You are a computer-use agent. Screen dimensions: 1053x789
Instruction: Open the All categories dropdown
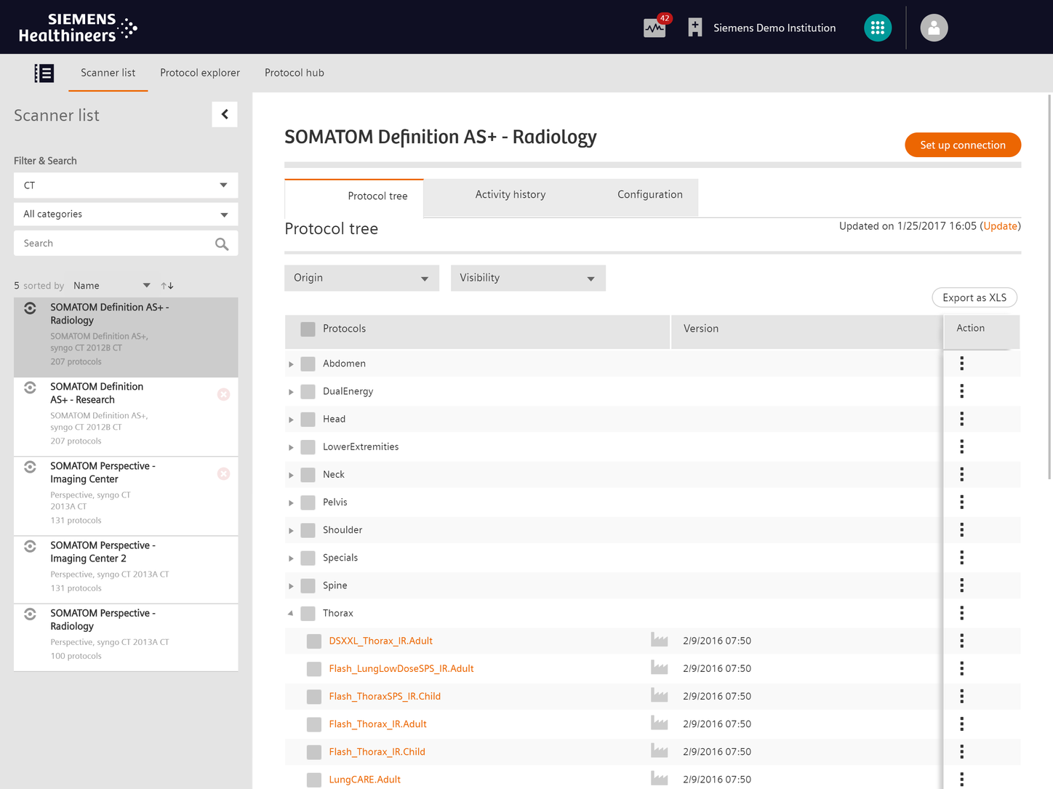(126, 215)
